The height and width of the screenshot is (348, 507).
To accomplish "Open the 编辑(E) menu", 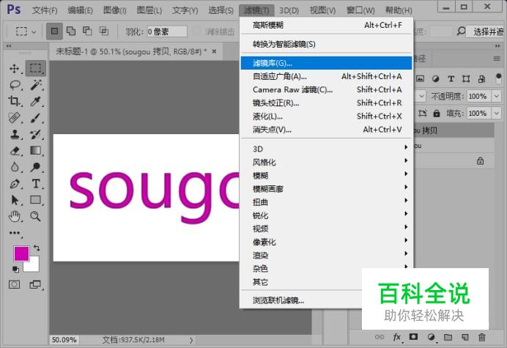I will [x=80, y=10].
